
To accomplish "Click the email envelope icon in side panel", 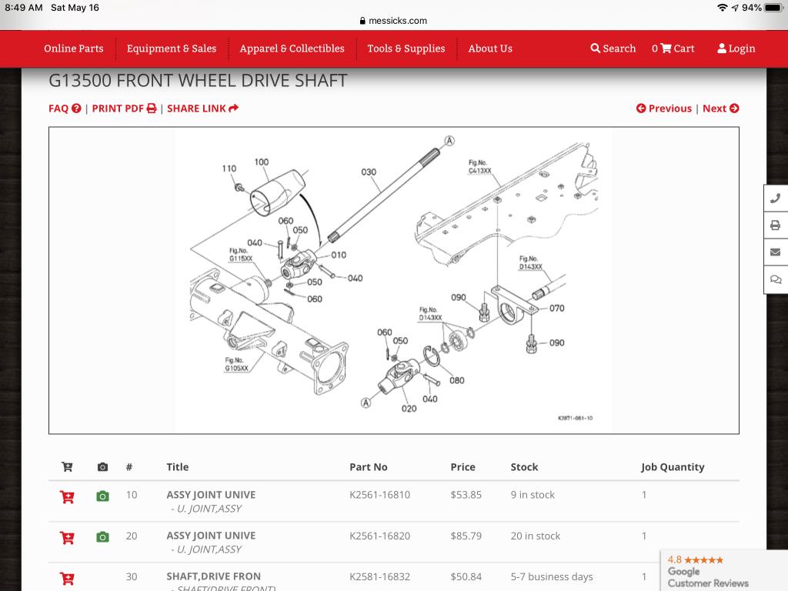I will 775,252.
